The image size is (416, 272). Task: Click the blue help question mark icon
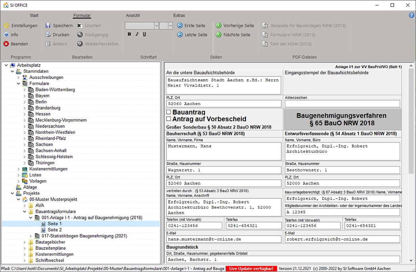(411, 15)
